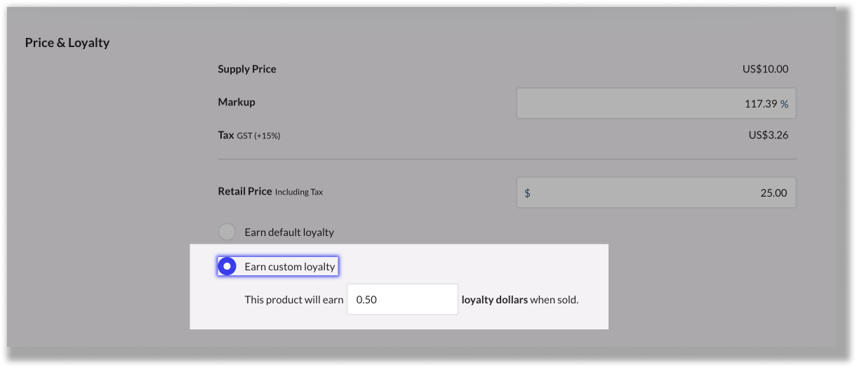The image size is (857, 368).
Task: Select the Earn default loyalty radio button
Action: [x=227, y=232]
